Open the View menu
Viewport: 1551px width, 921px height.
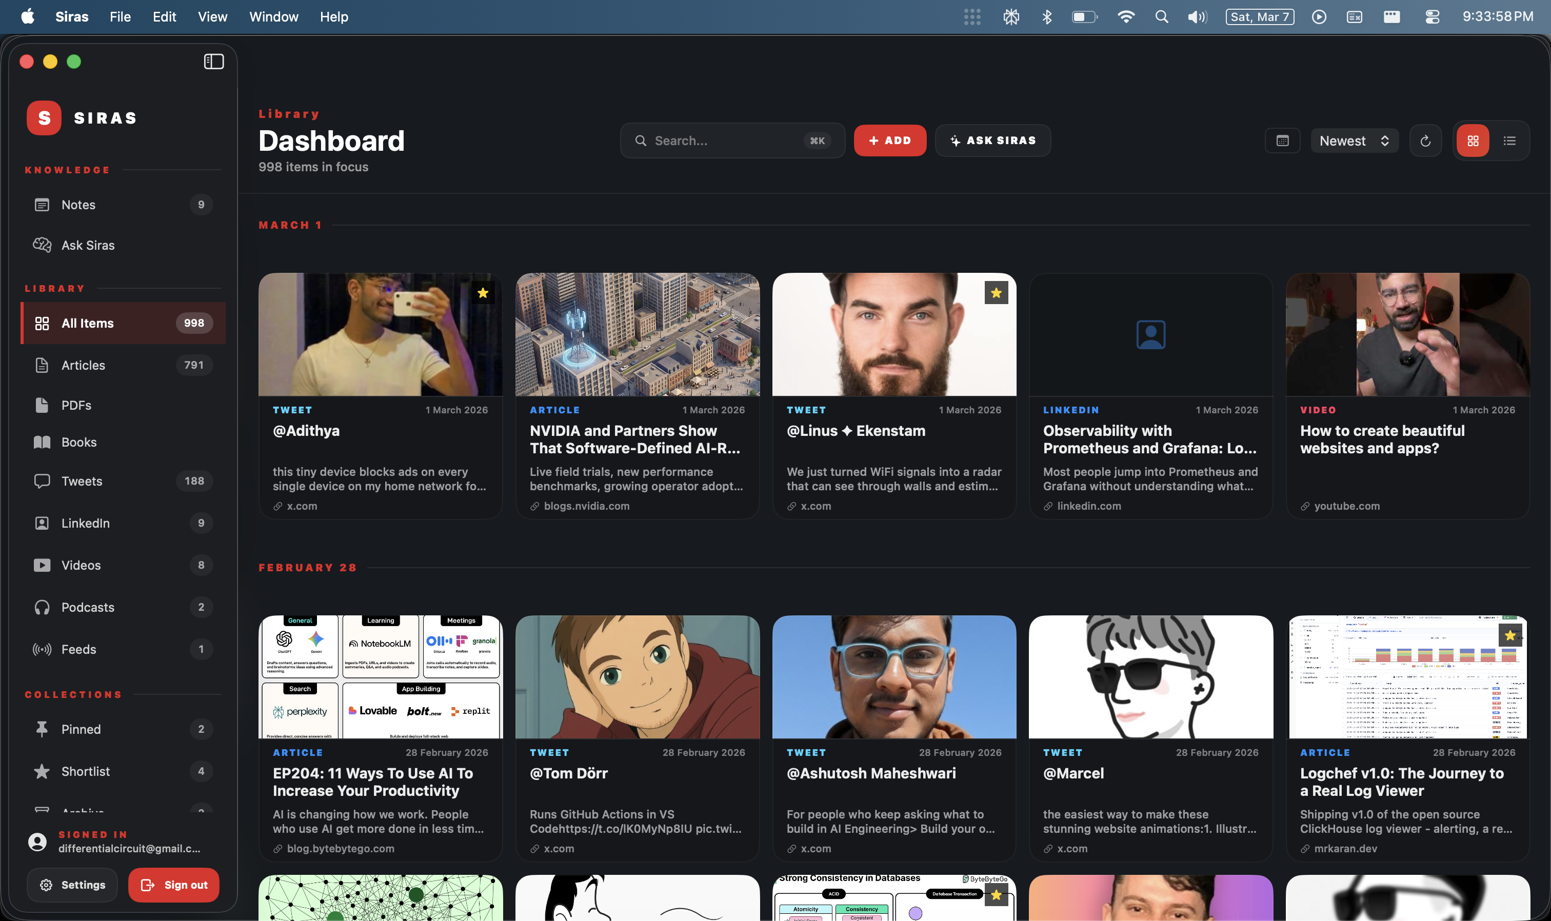(x=212, y=17)
